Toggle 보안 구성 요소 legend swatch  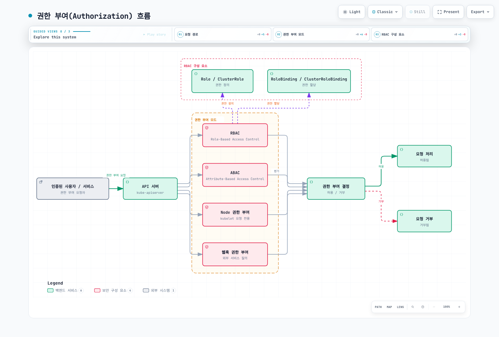tap(97, 291)
